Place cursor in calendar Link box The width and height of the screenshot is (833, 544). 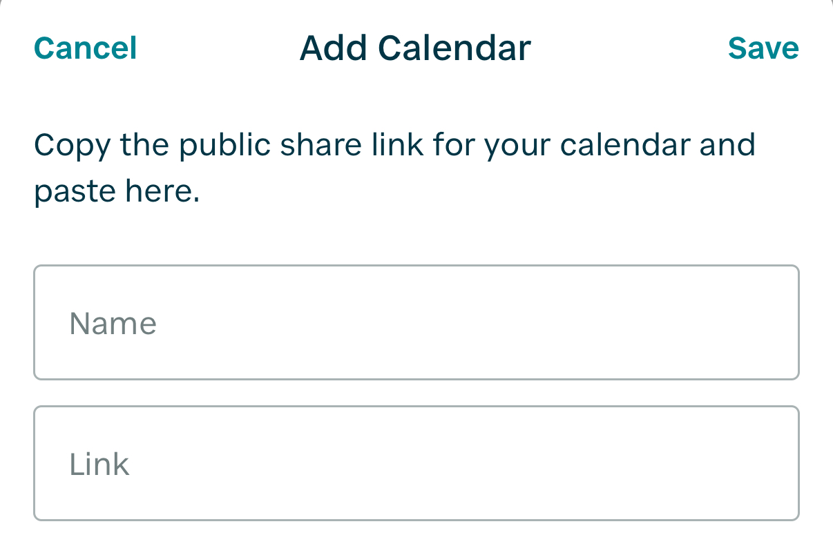[x=416, y=463]
